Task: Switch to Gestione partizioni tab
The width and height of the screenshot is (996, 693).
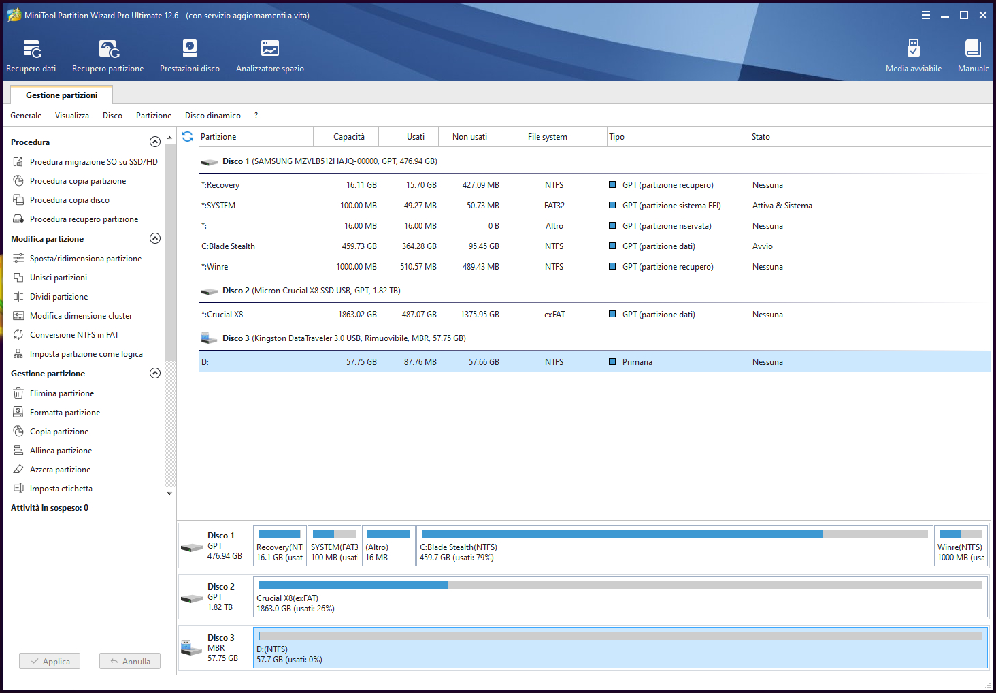Action: tap(61, 95)
